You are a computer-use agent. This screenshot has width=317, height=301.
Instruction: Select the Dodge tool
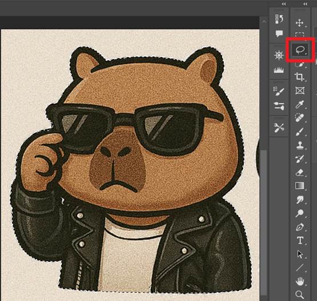(x=299, y=213)
